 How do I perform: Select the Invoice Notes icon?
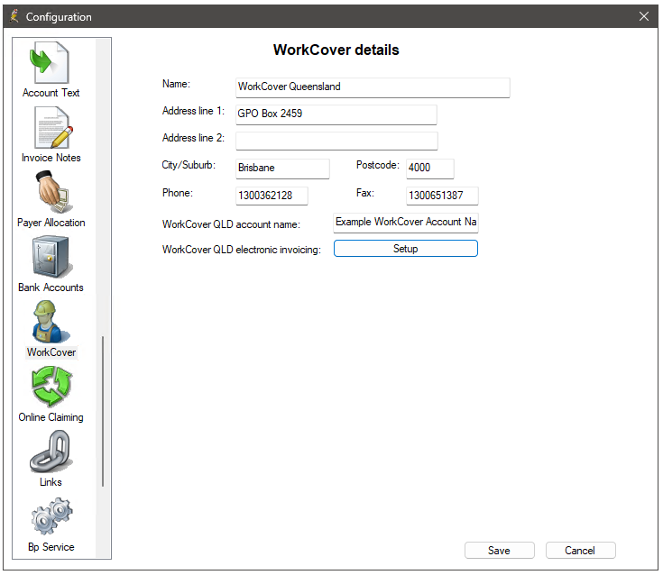pyautogui.click(x=53, y=127)
